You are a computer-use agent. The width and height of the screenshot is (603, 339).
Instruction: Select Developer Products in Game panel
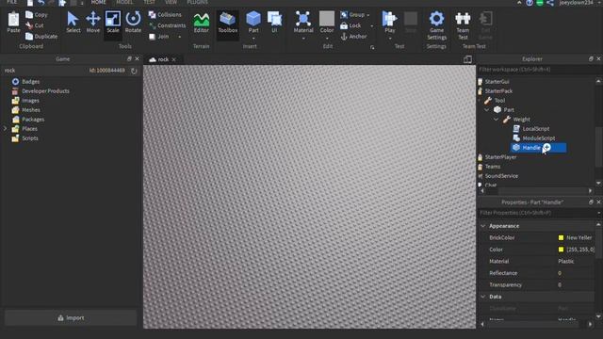45,91
